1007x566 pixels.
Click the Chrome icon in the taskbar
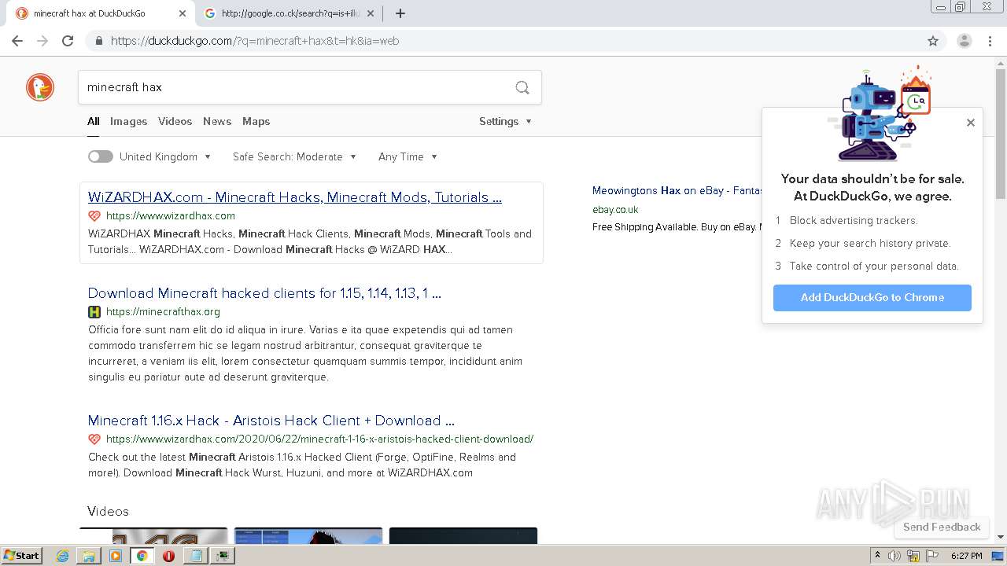(x=142, y=556)
